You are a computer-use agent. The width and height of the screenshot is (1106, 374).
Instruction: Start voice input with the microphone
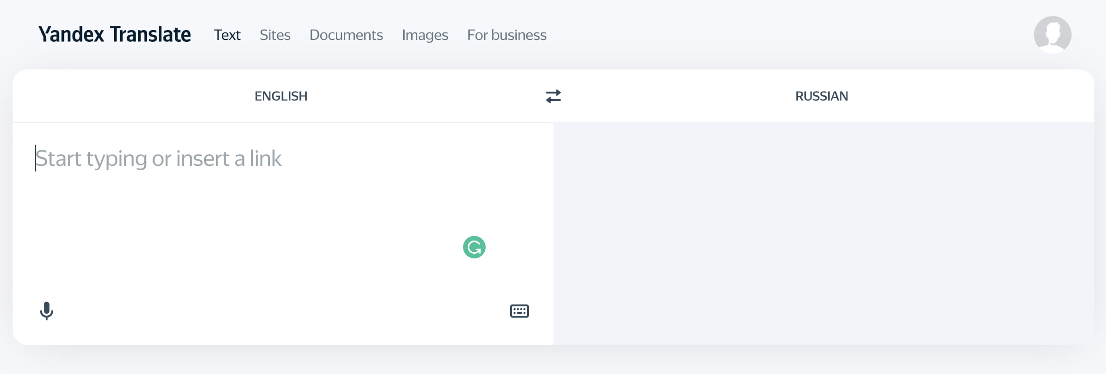click(x=47, y=311)
